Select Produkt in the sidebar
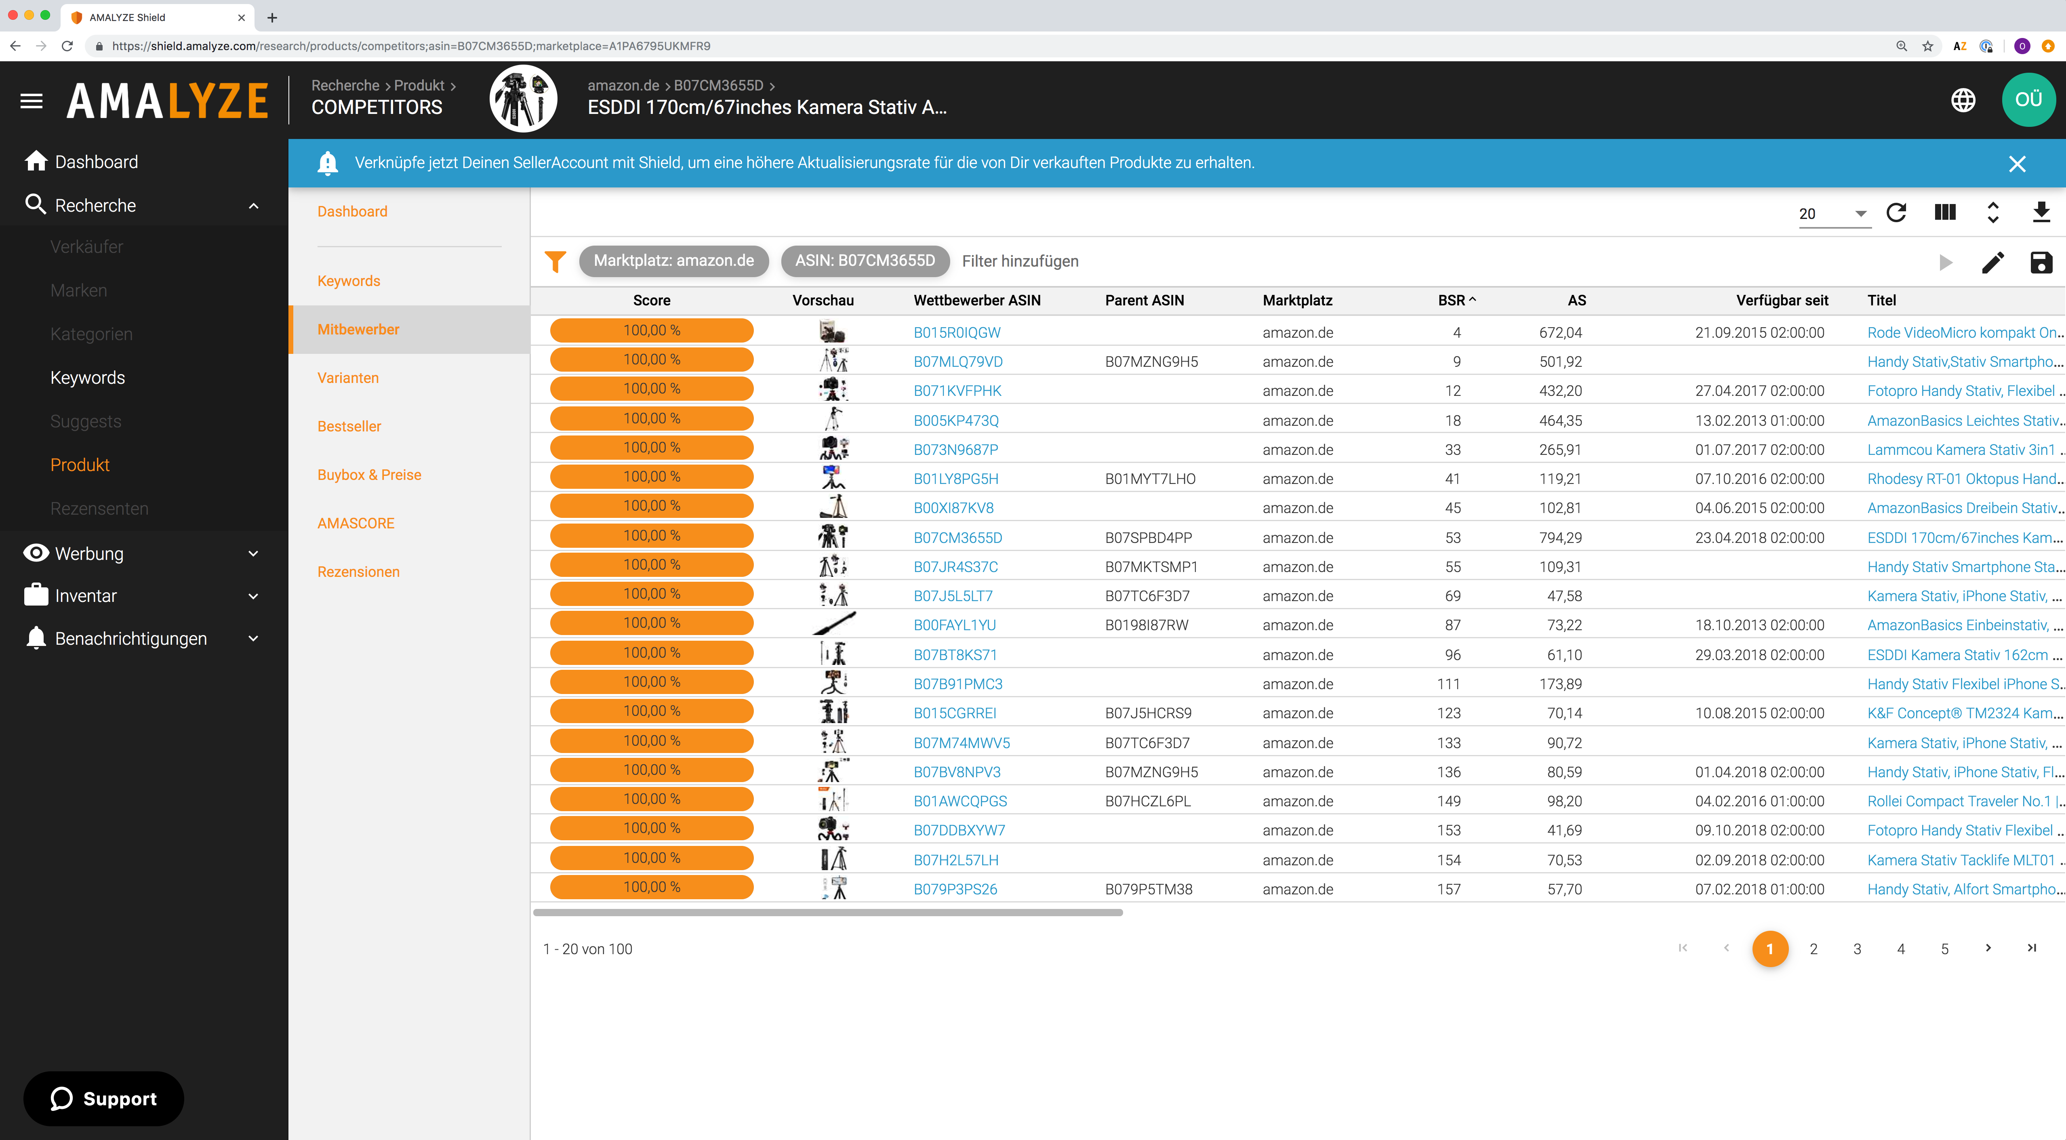The width and height of the screenshot is (2066, 1140). point(80,465)
